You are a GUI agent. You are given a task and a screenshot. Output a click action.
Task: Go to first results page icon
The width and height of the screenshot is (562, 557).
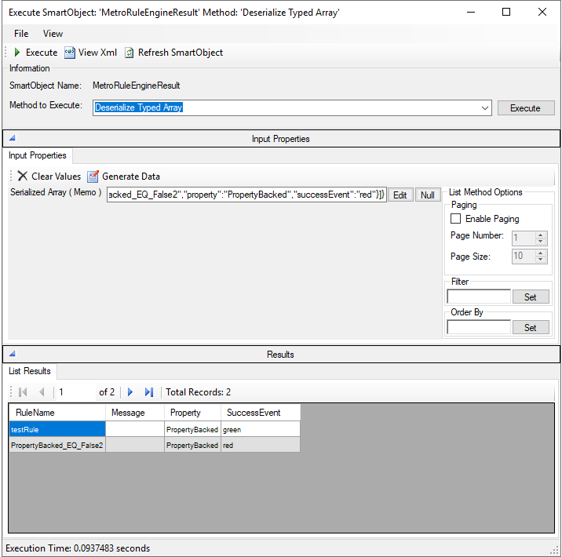tap(23, 392)
